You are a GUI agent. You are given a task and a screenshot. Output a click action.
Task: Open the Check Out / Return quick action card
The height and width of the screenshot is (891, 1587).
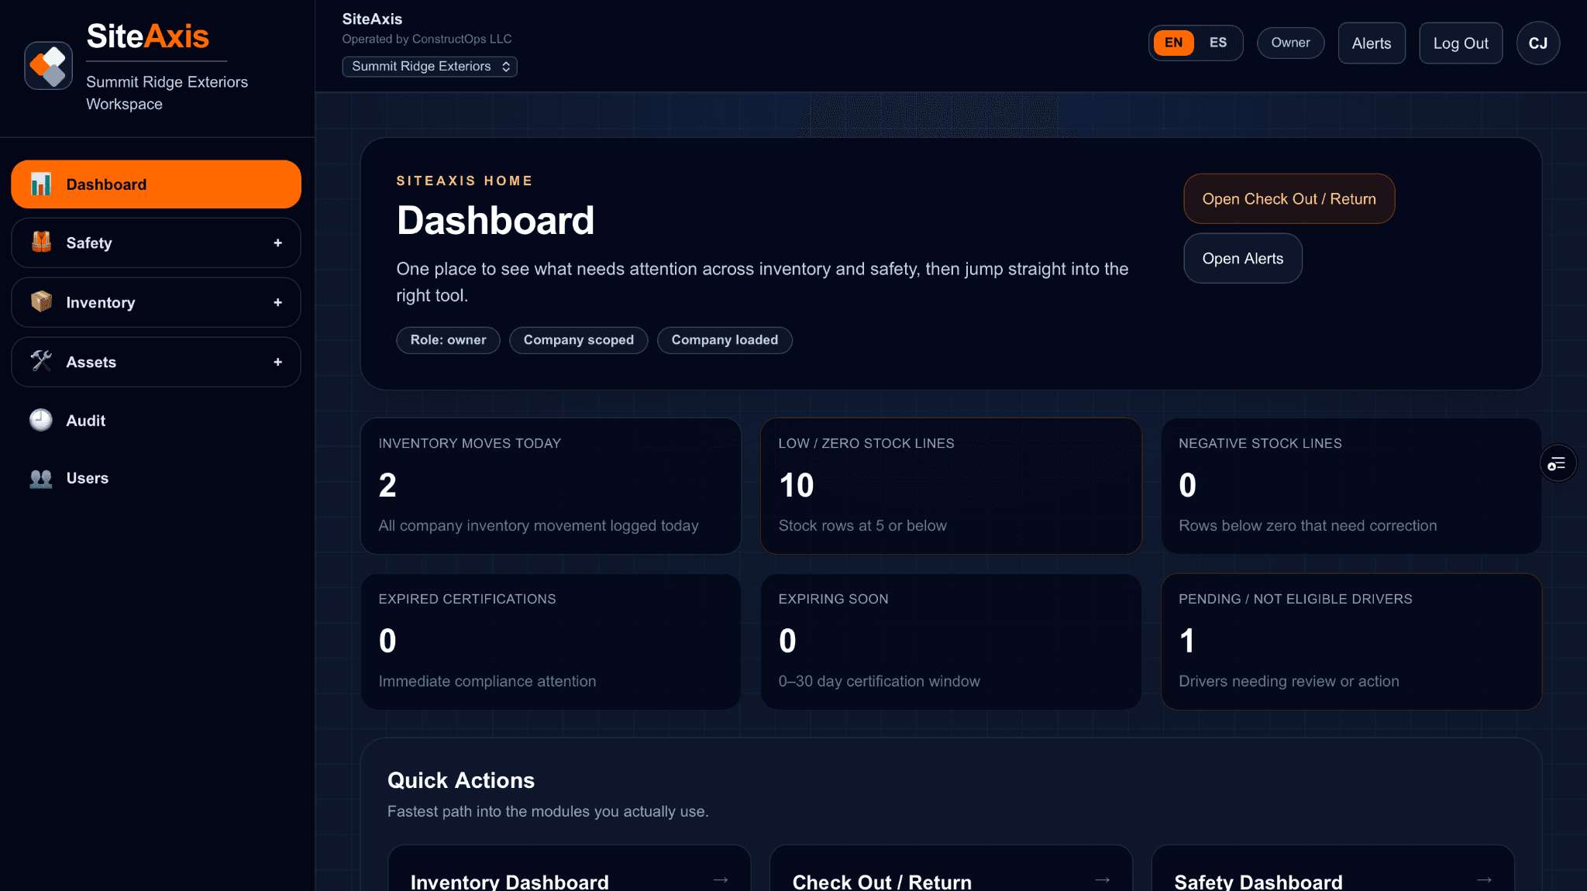[x=951, y=869]
